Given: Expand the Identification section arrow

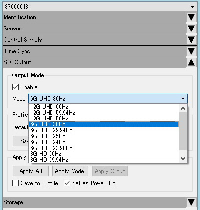Looking at the screenshot, I should (x=191, y=17).
